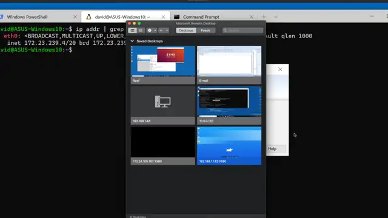Click the Linux penguin tab icon

[89, 17]
